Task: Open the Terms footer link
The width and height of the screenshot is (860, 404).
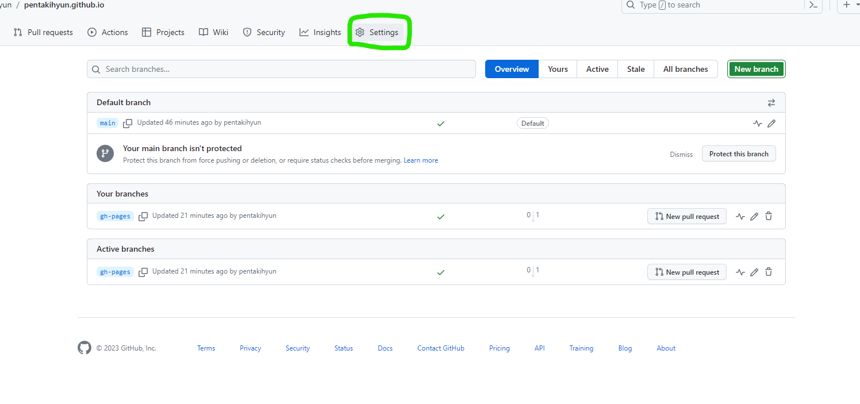Action: point(206,348)
